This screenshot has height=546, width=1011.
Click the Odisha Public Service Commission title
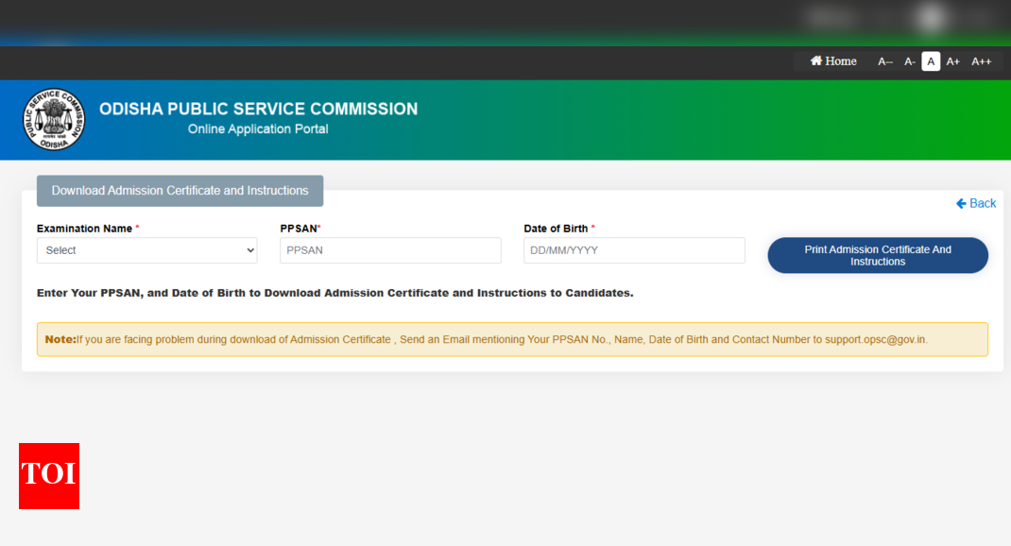(258, 109)
